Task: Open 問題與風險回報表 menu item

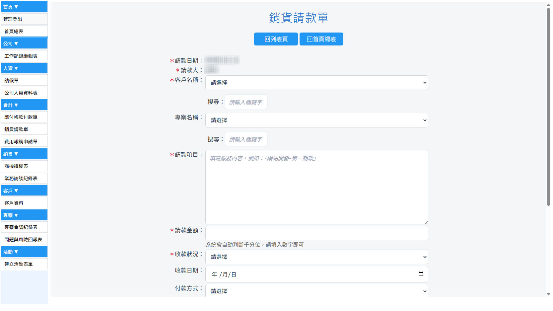Action: pos(24,239)
